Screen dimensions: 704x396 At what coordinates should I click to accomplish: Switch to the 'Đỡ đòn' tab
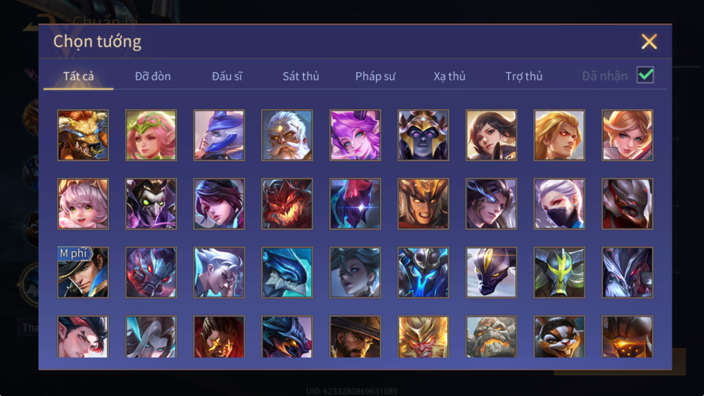(152, 76)
